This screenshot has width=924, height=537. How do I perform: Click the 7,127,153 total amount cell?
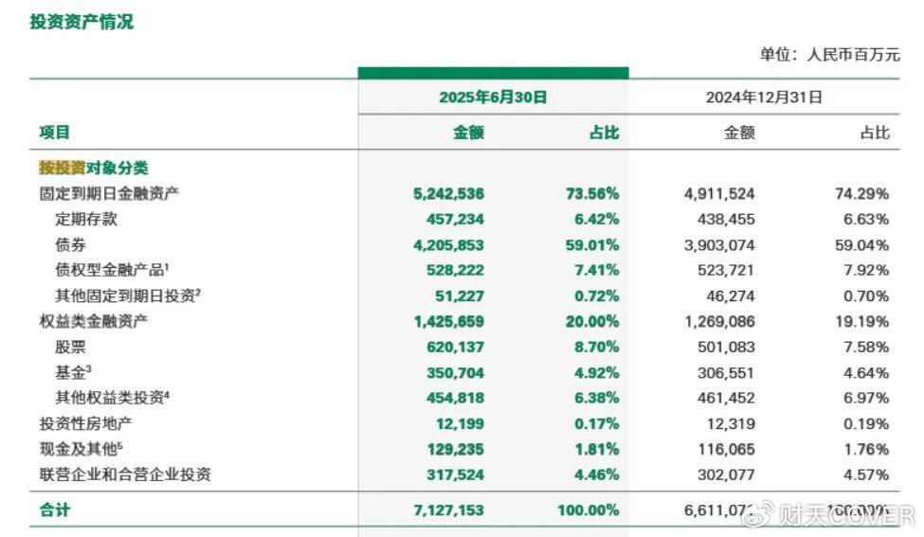click(x=448, y=510)
